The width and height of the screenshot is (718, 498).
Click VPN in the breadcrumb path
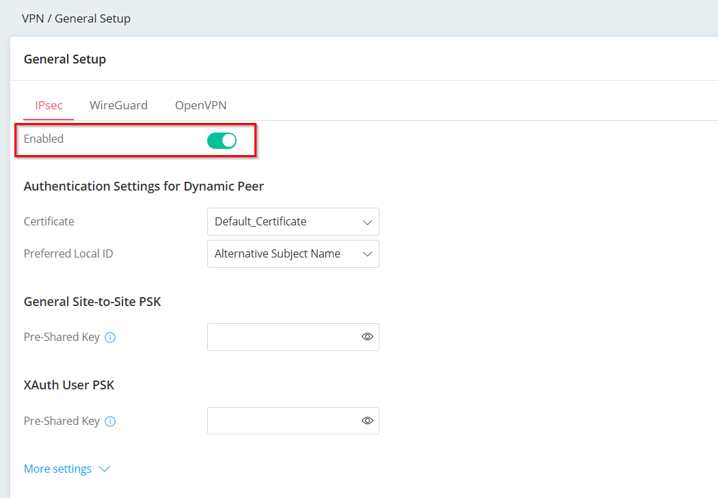click(32, 18)
